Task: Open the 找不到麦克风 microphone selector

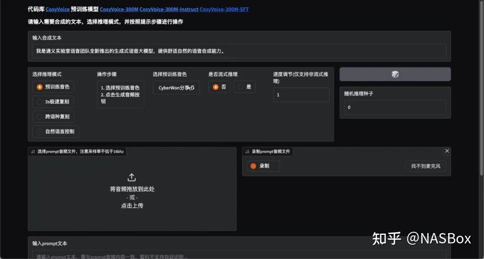Action: tap(425, 166)
